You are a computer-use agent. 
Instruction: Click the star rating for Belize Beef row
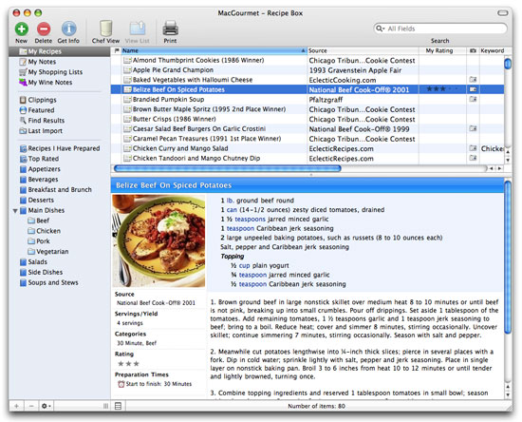coord(442,89)
